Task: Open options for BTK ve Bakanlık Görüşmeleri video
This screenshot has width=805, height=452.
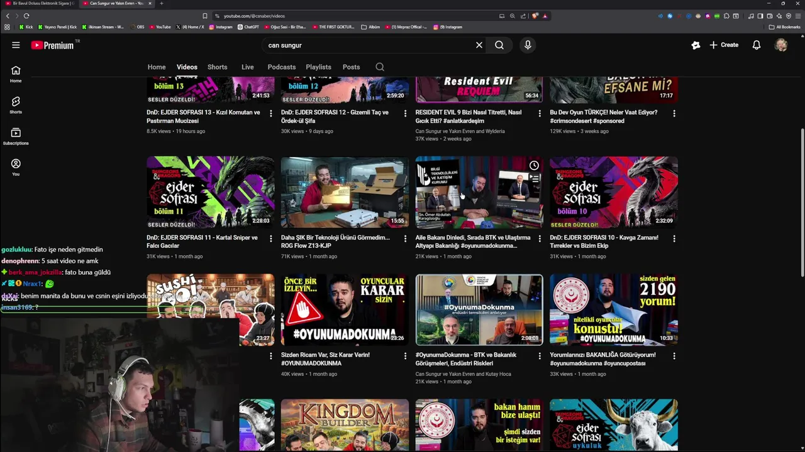Action: (x=539, y=356)
